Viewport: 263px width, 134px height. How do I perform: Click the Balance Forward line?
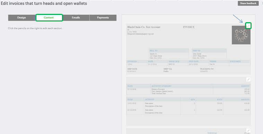coord(158,89)
